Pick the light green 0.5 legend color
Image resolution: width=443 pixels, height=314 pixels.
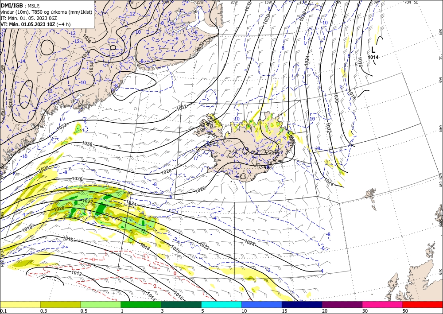click(101, 304)
